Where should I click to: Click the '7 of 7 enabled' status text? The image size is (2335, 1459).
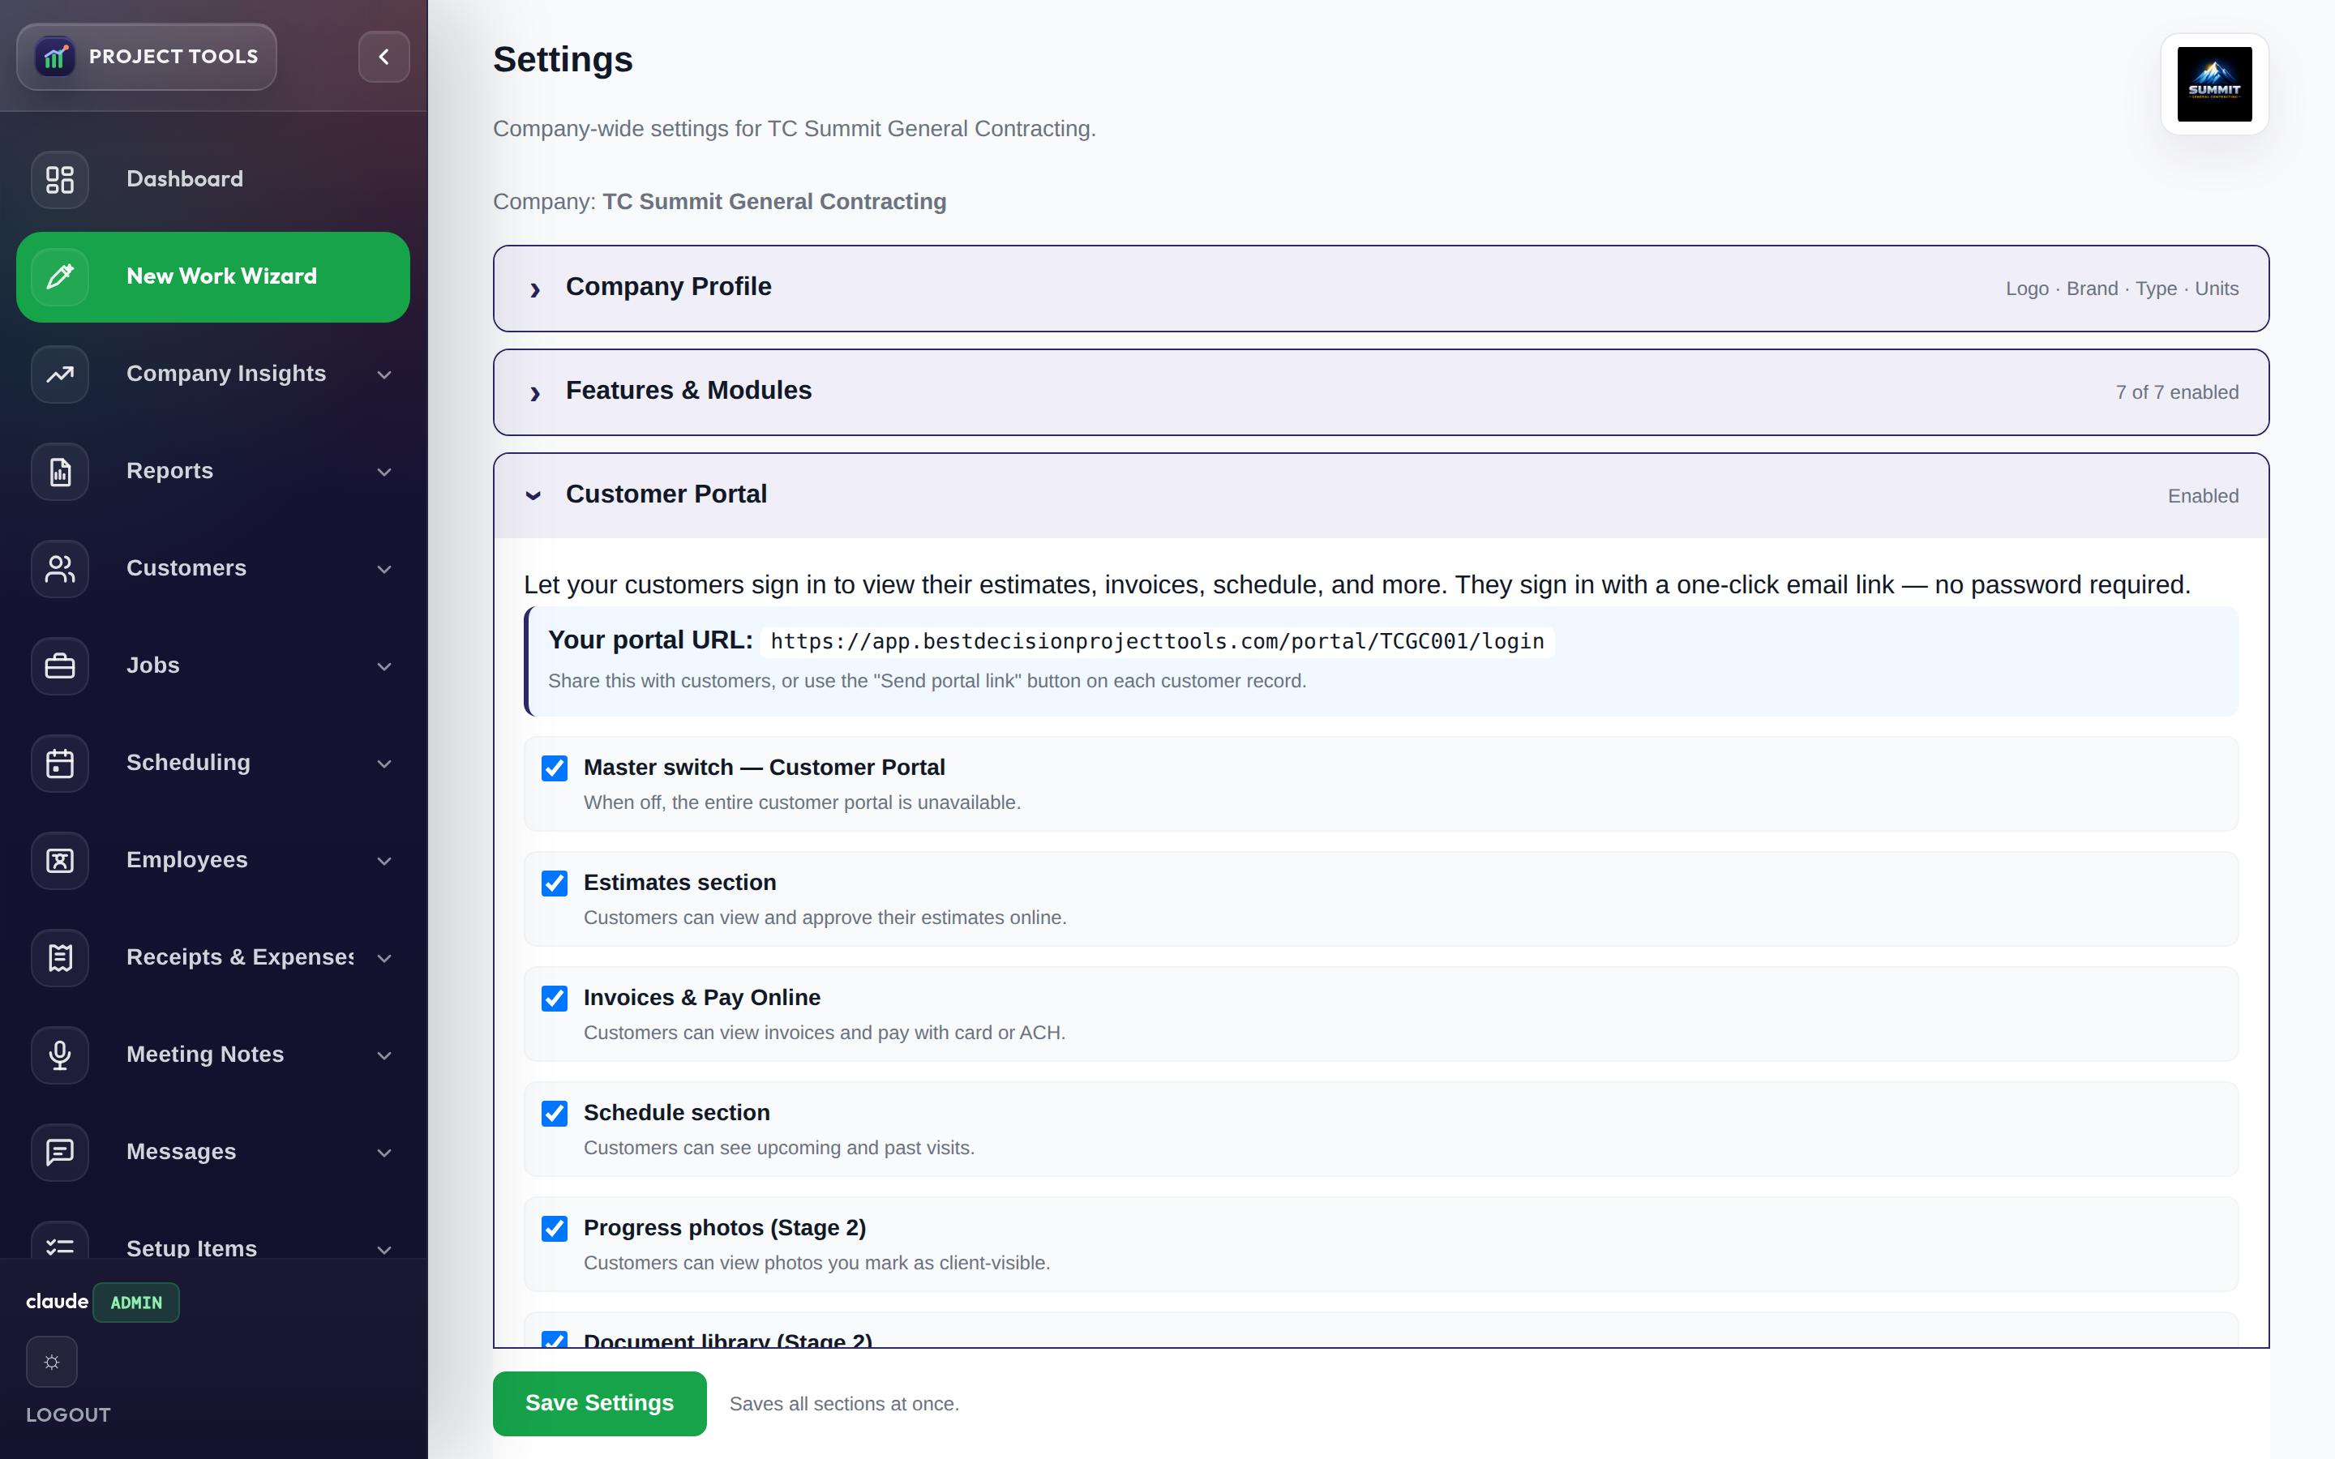[2177, 393]
